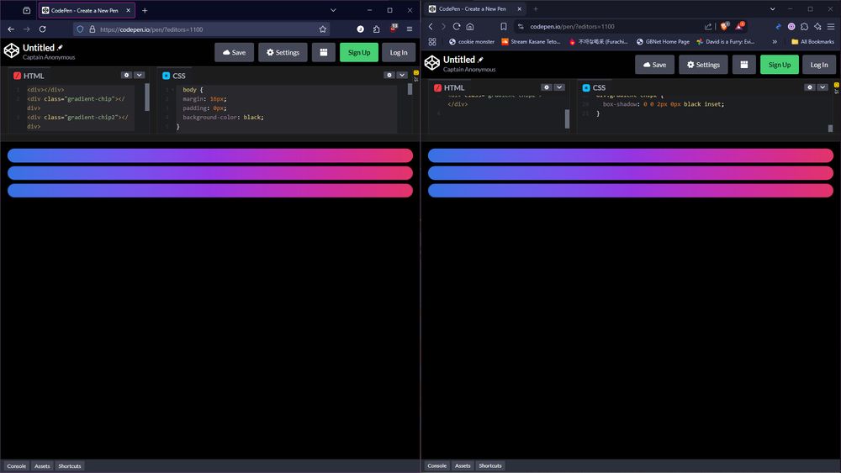Open Console panel in Firefox window
This screenshot has width=841, height=473.
click(17, 466)
